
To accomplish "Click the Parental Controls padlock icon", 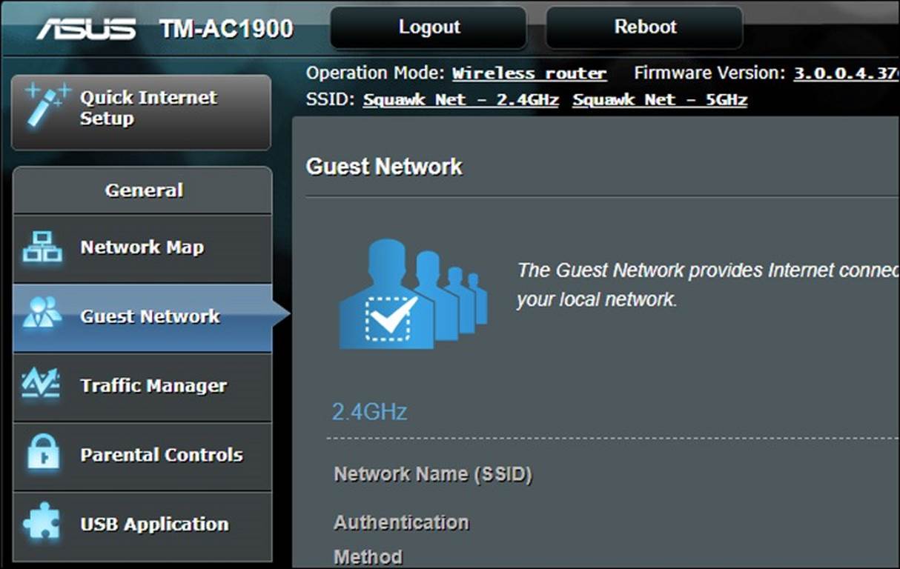I will (42, 453).
